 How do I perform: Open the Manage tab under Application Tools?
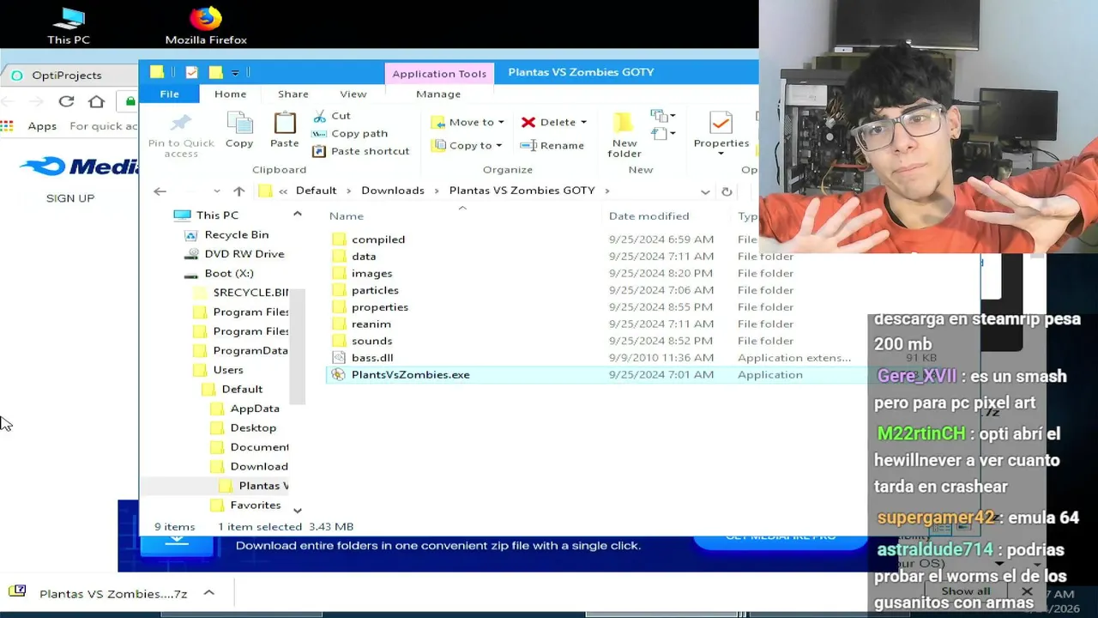click(438, 94)
